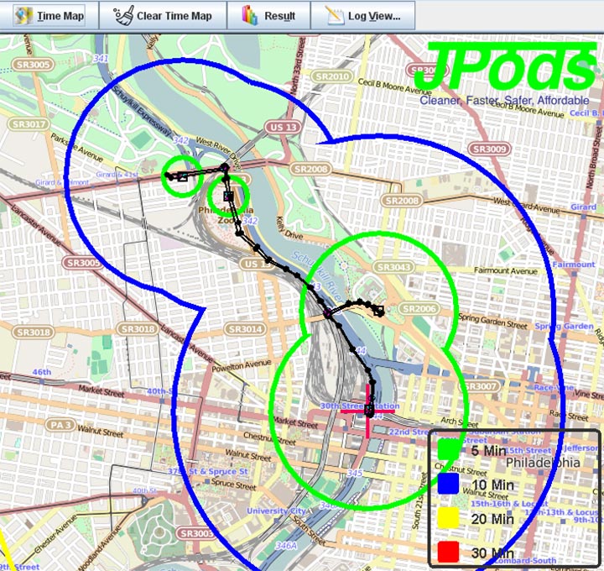The image size is (604, 571).
Task: Open the Result toolbar item
Action: pyautogui.click(x=268, y=16)
